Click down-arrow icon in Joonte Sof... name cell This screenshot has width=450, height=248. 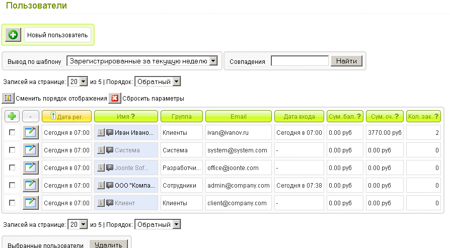pos(101,168)
